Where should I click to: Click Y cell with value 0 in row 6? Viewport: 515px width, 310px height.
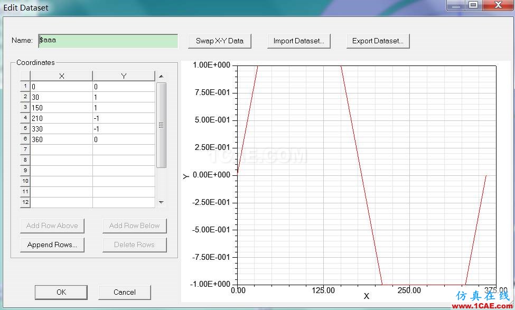point(124,139)
